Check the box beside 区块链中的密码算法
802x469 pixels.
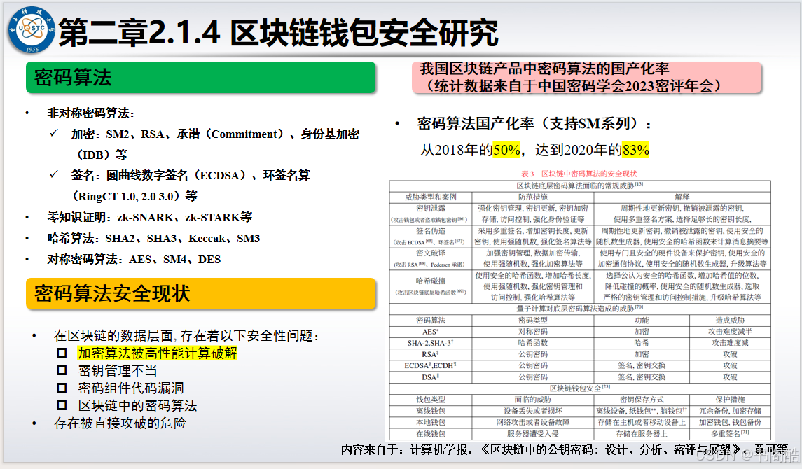(x=62, y=405)
